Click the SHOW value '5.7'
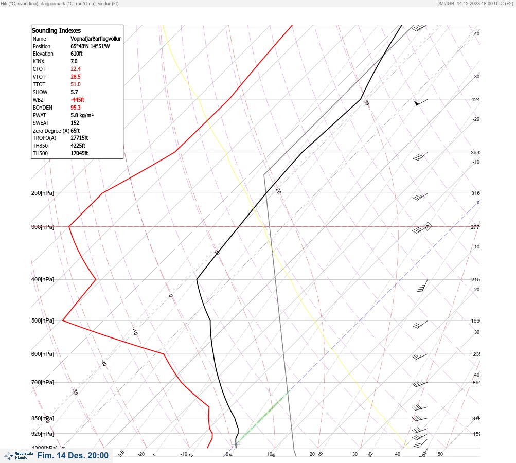 point(74,92)
